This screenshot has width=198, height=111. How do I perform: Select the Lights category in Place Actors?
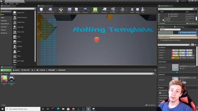(x=3, y=18)
